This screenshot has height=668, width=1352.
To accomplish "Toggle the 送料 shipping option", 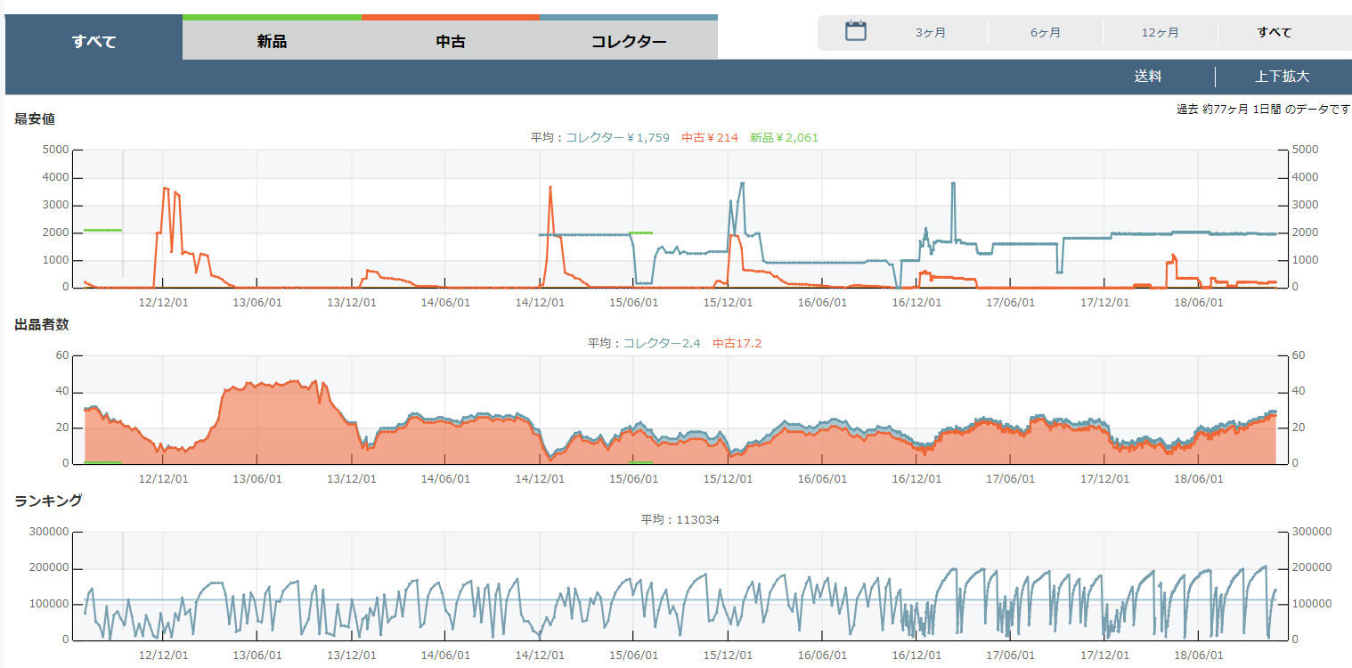I will (x=1147, y=77).
